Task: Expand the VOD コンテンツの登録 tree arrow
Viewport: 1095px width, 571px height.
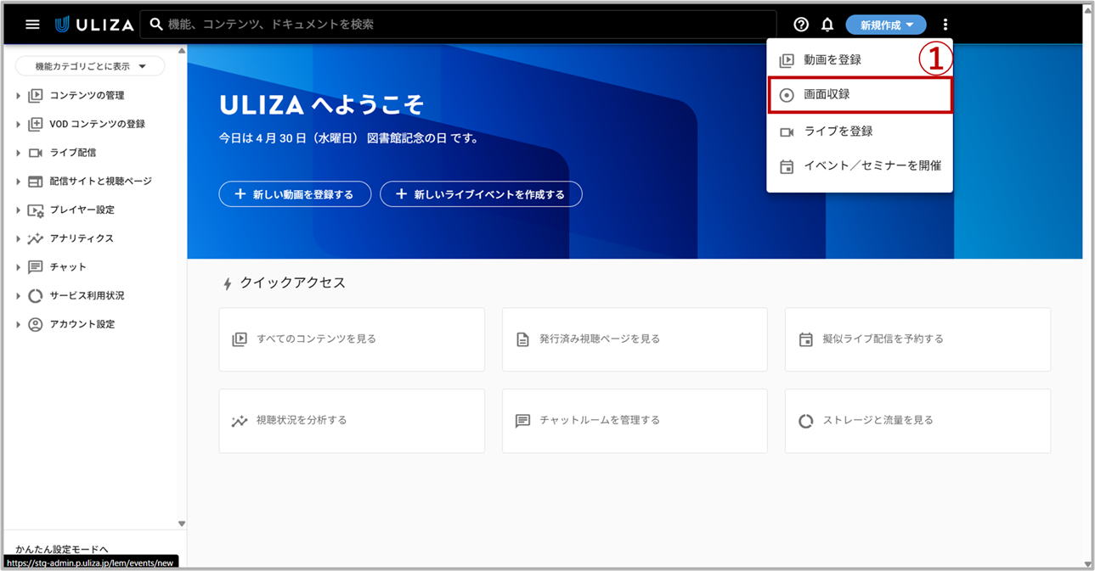Action: click(x=18, y=125)
